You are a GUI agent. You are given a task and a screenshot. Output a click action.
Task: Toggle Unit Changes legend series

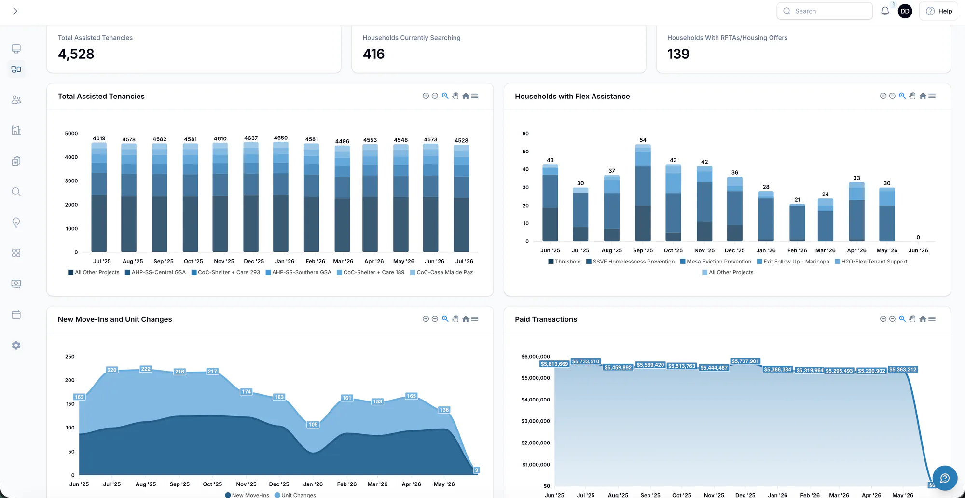pos(295,495)
